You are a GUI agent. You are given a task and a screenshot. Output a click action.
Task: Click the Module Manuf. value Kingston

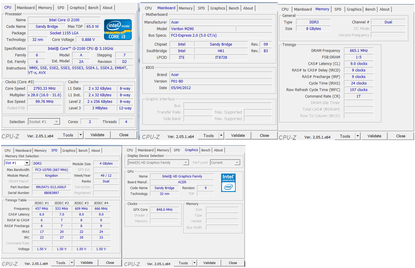52,175
